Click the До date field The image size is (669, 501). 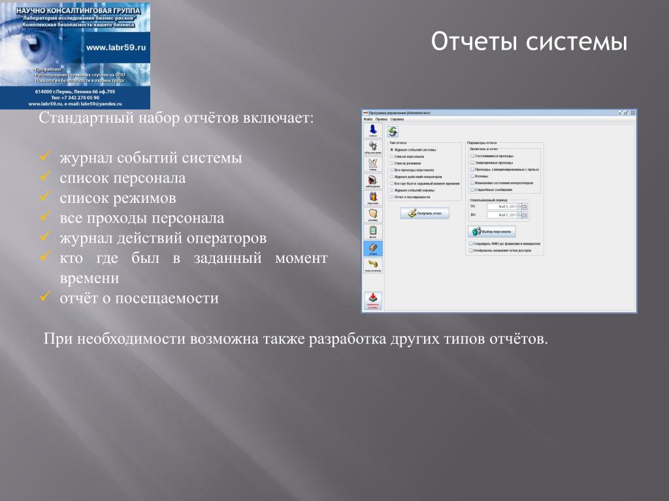[502, 215]
